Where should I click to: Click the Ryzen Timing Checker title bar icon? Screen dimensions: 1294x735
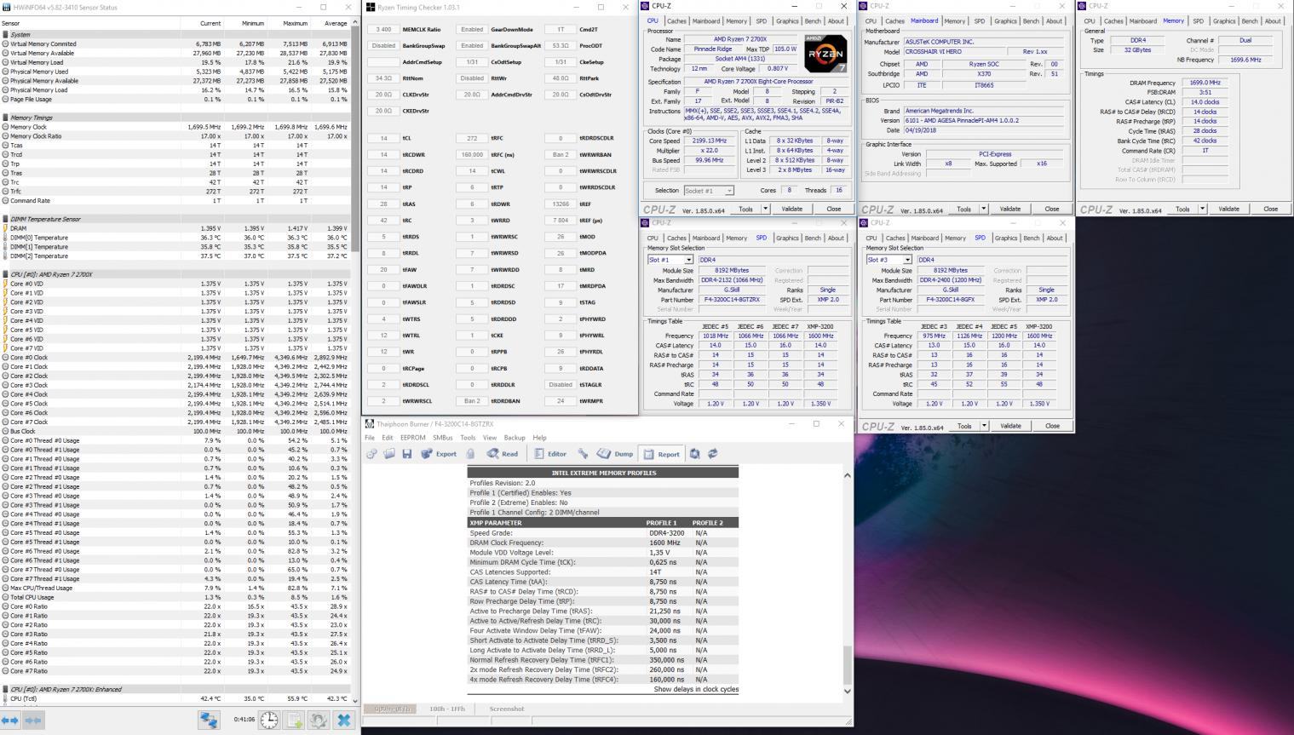pyautogui.click(x=370, y=7)
